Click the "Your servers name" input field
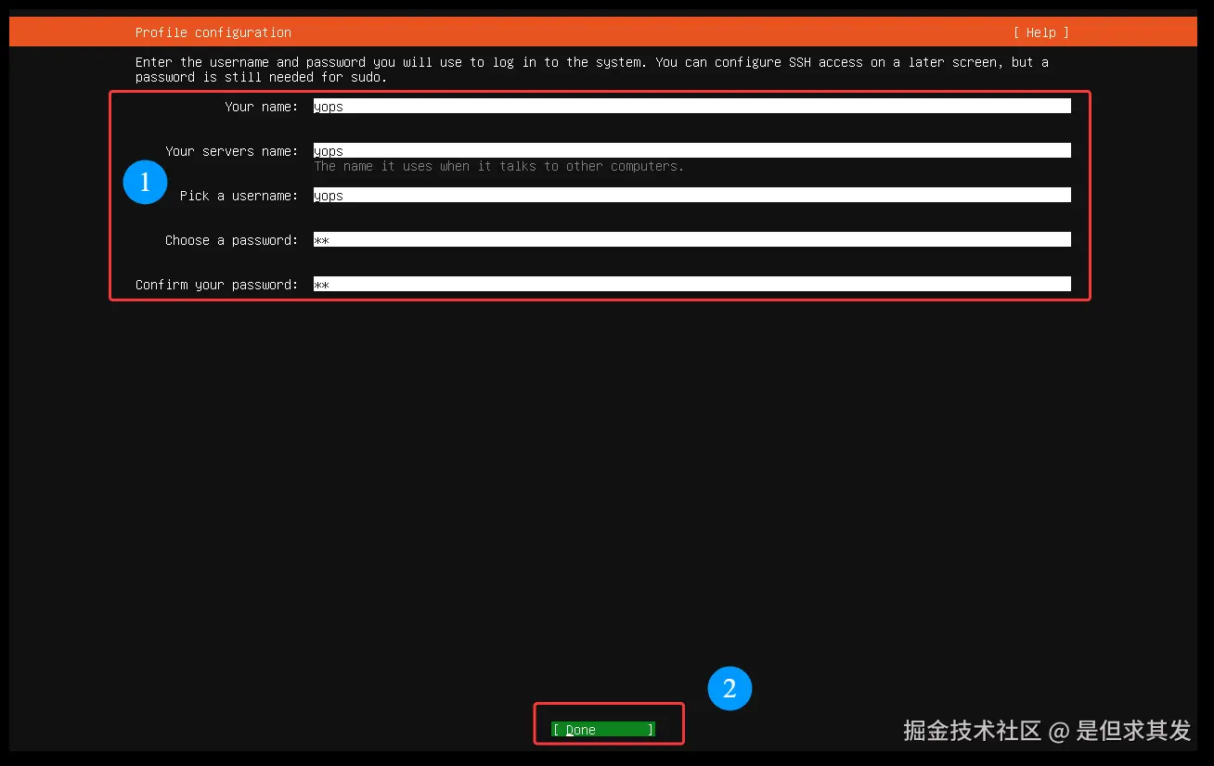This screenshot has height=766, width=1214. point(691,149)
